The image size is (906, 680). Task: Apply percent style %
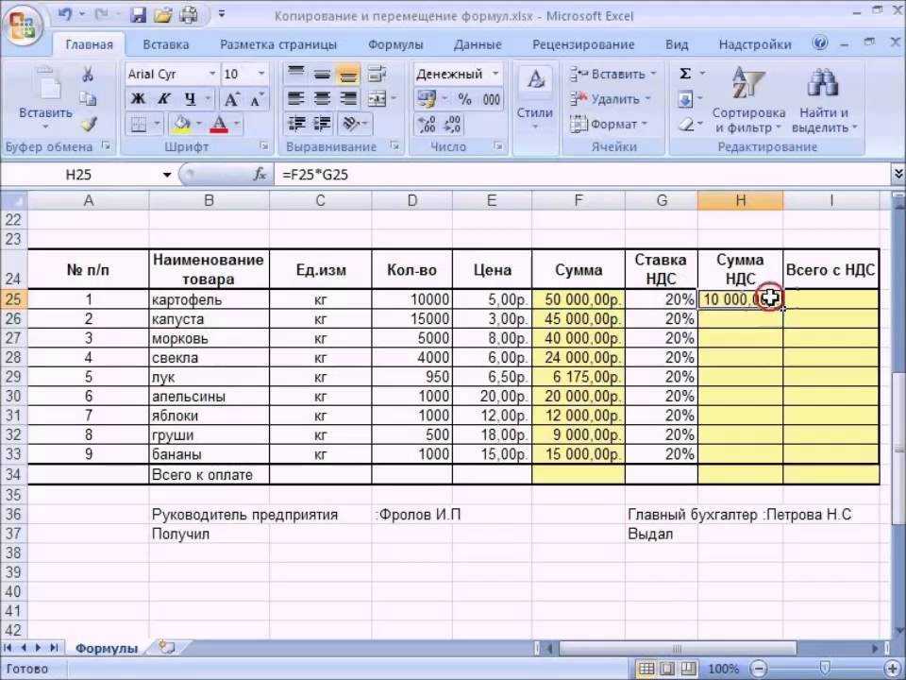coord(464,99)
